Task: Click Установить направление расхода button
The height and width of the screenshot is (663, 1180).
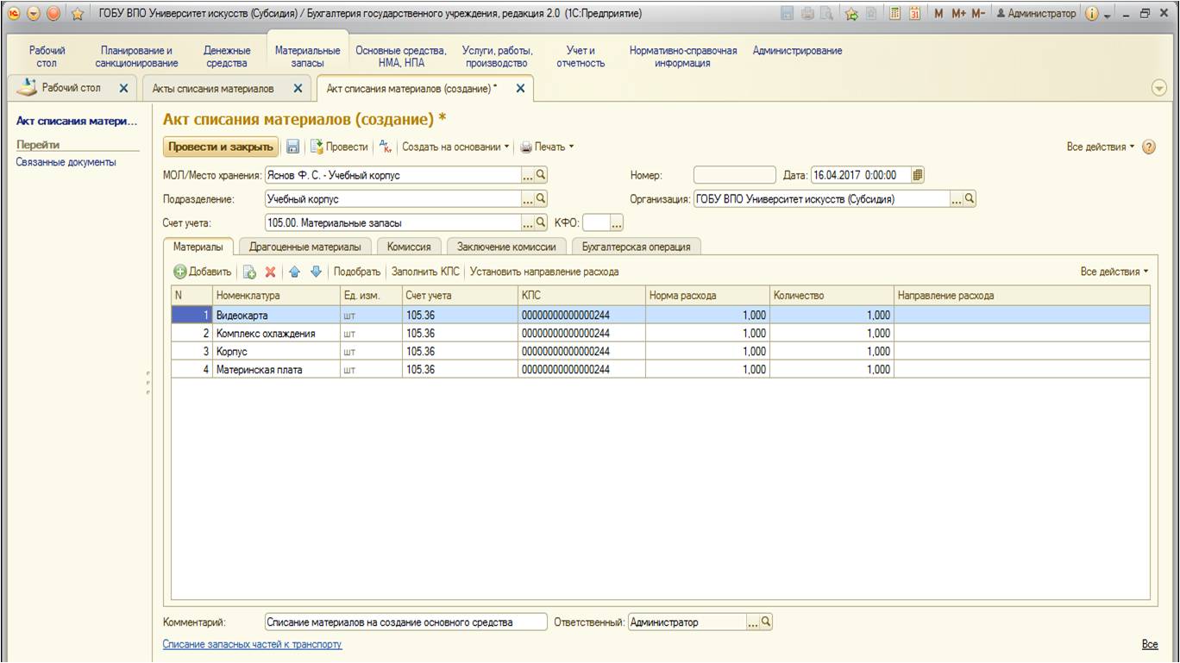Action: pyautogui.click(x=544, y=272)
